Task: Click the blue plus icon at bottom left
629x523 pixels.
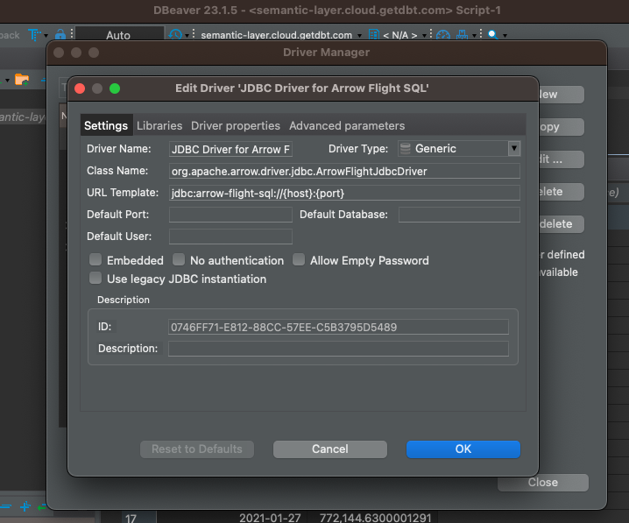Action: (x=25, y=506)
